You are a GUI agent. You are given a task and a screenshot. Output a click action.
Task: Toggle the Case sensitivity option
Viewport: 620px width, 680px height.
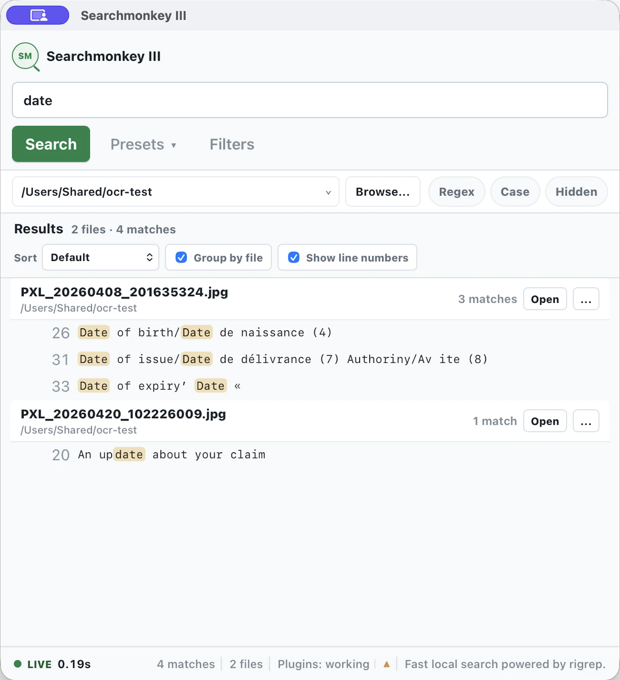(515, 192)
